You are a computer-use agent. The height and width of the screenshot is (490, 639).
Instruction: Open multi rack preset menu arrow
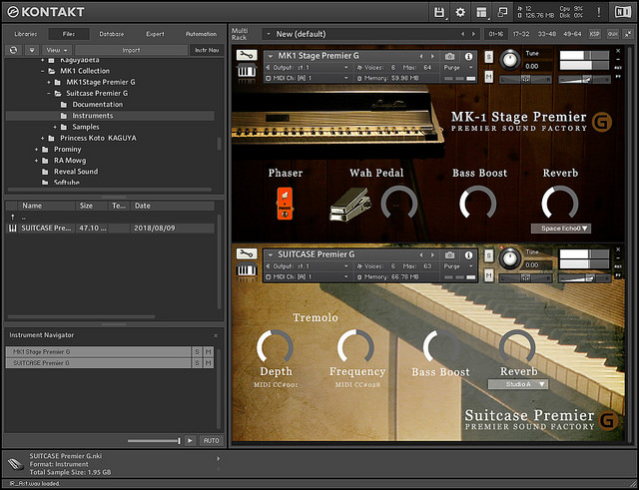(269, 34)
